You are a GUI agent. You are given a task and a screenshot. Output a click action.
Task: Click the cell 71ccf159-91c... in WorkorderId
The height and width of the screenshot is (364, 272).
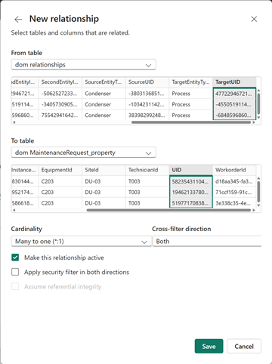click(234, 193)
